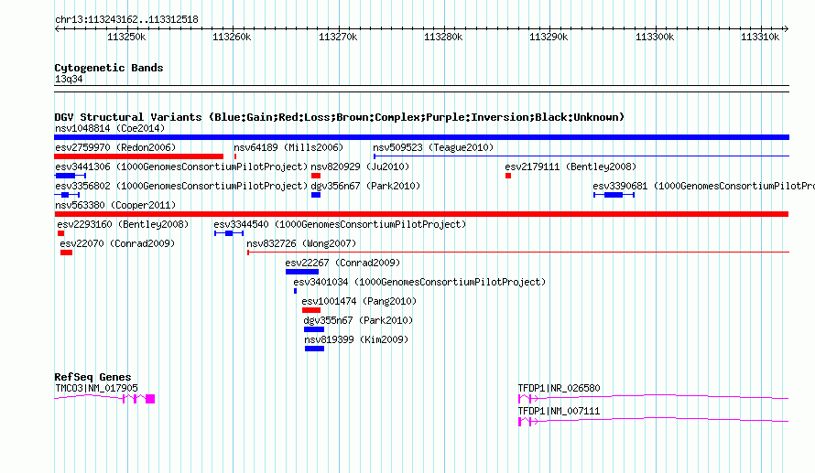
Task: Click the dgv355n67 (Park2010) label
Action: pos(358,320)
